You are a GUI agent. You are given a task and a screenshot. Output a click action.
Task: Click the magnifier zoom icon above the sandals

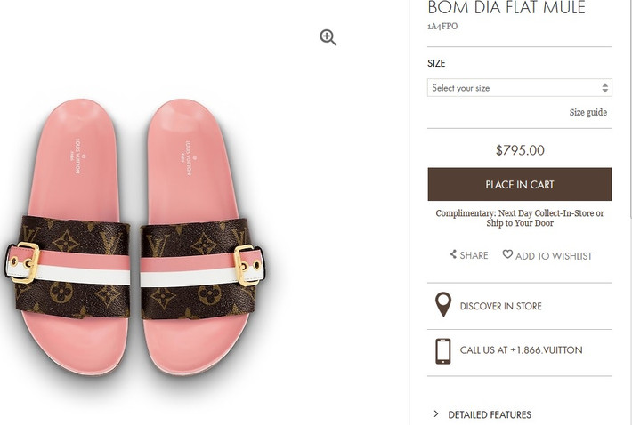[328, 37]
